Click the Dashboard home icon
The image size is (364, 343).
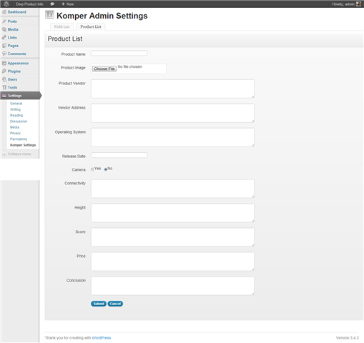point(4,12)
